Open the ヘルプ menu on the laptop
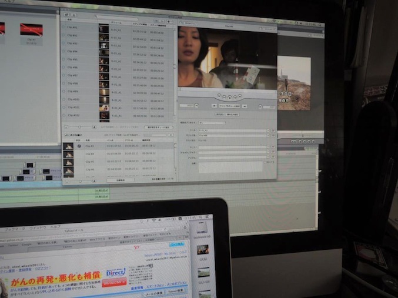The image size is (398, 298). point(55,227)
